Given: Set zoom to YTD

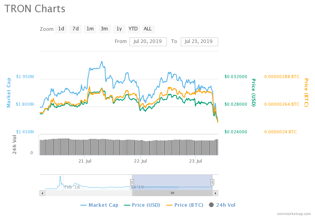Looking at the screenshot, I should (x=133, y=29).
